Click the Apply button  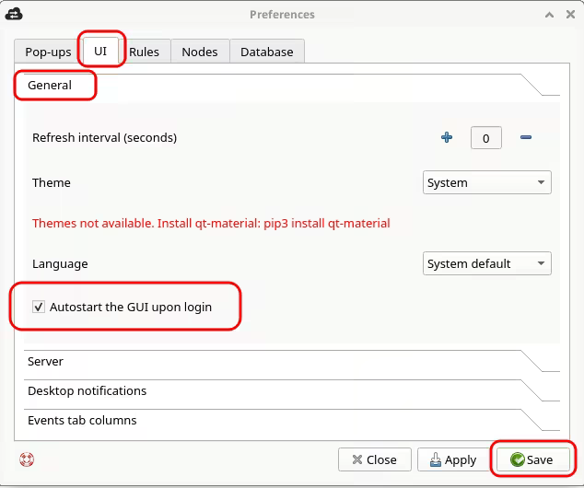[452, 459]
